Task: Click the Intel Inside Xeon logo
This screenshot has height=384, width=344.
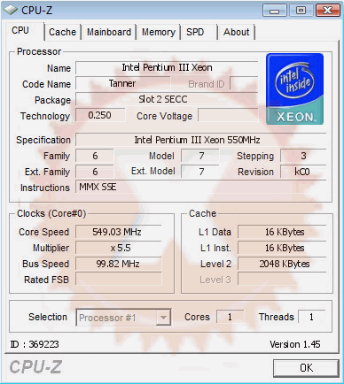Action: point(294,88)
